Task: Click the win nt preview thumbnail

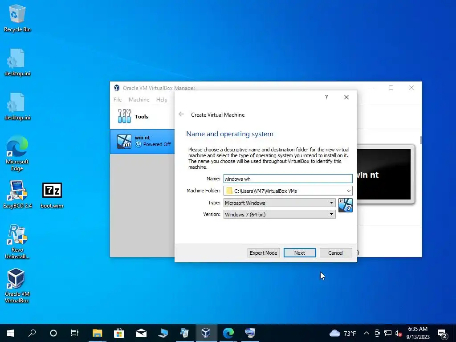Action: point(384,175)
